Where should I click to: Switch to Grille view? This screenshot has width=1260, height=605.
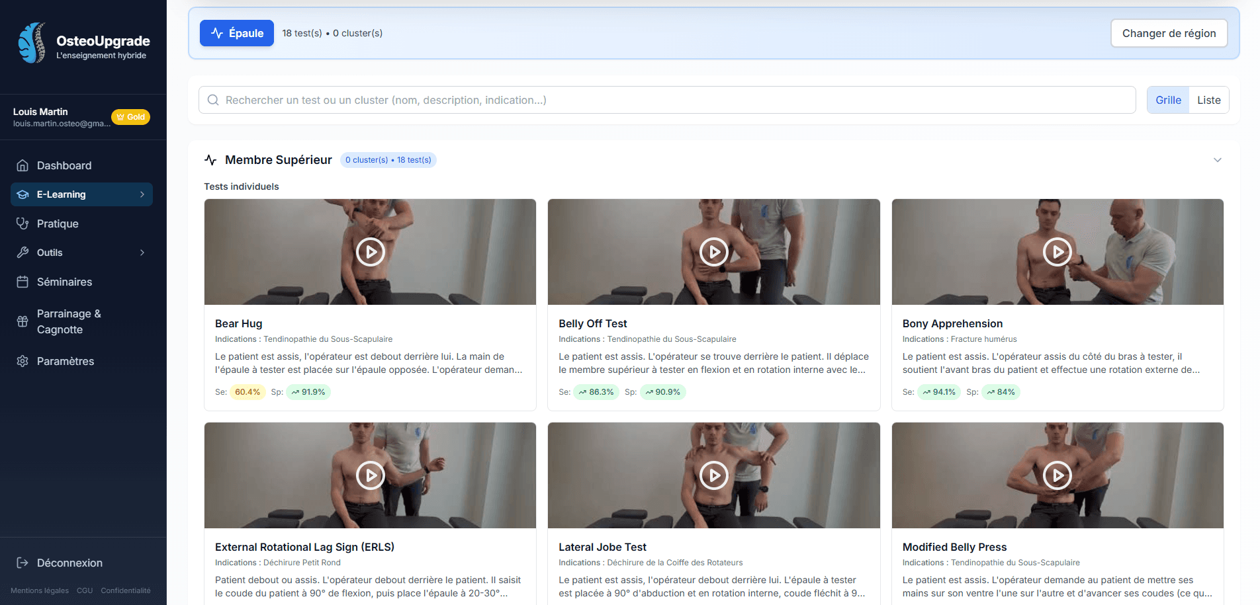pyautogui.click(x=1168, y=100)
